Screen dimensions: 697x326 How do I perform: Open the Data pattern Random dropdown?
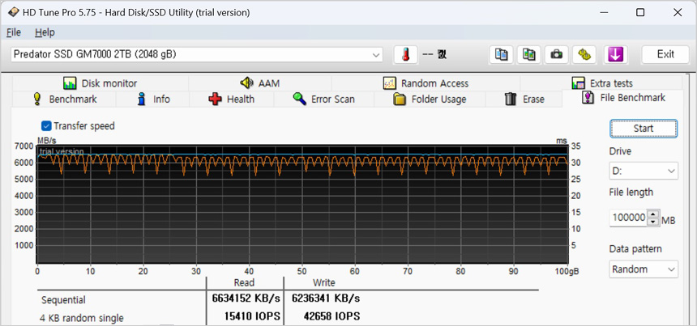pos(644,269)
